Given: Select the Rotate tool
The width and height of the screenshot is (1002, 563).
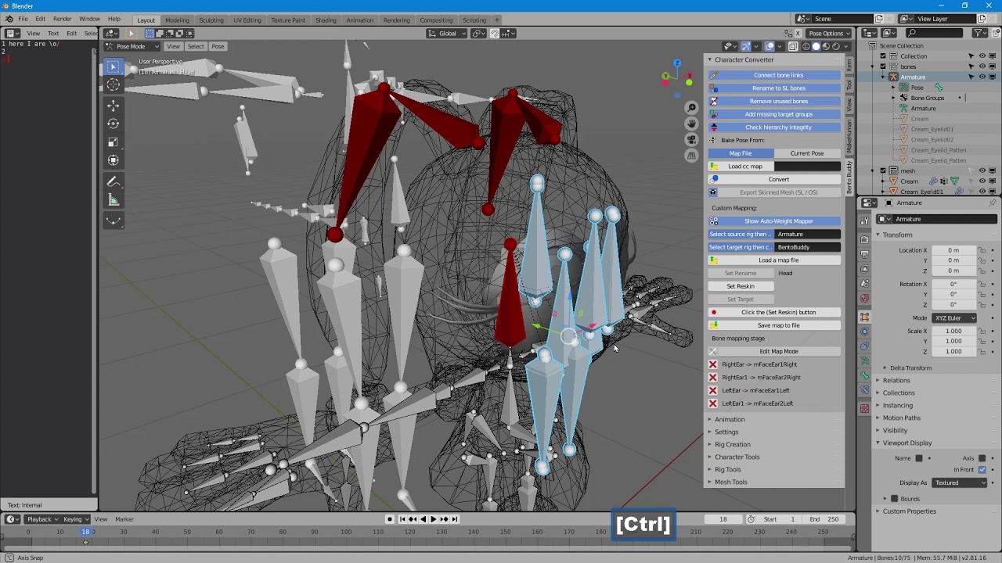Looking at the screenshot, I should pyautogui.click(x=114, y=124).
